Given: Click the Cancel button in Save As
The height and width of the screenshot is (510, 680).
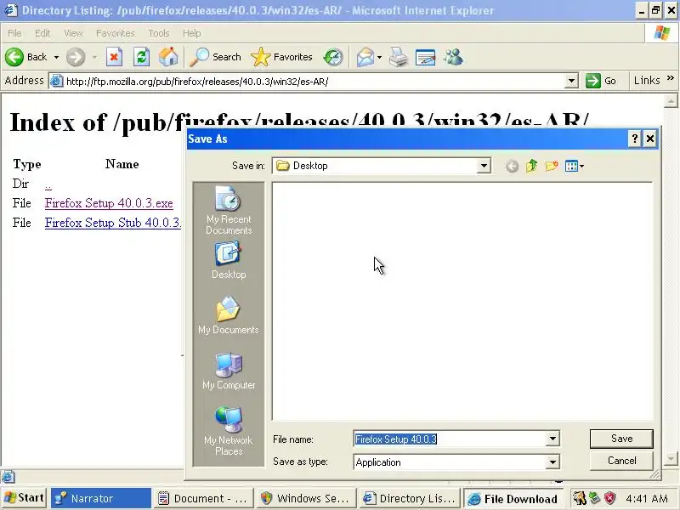Looking at the screenshot, I should point(621,461).
